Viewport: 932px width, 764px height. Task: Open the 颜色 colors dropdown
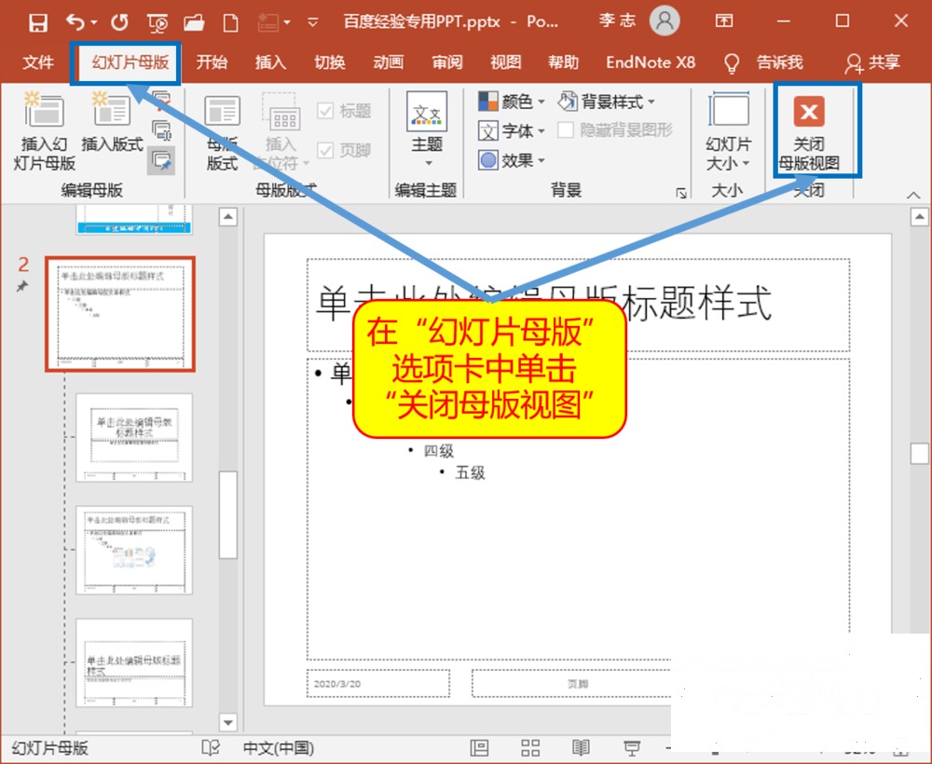coord(512,102)
